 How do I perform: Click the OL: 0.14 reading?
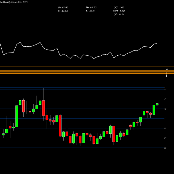point(119,15)
